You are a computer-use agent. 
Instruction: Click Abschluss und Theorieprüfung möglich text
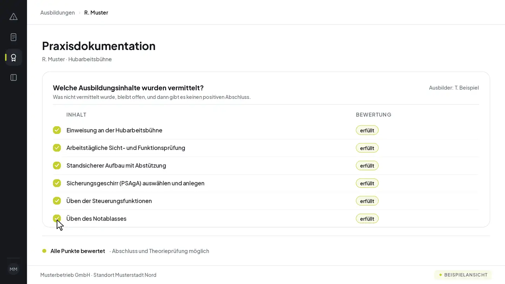click(x=160, y=251)
